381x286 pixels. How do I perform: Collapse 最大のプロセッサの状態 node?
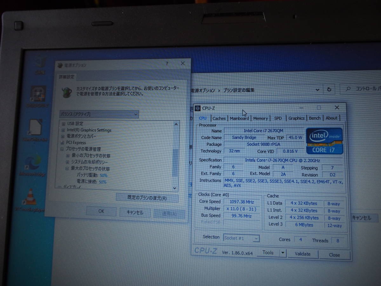67,169
